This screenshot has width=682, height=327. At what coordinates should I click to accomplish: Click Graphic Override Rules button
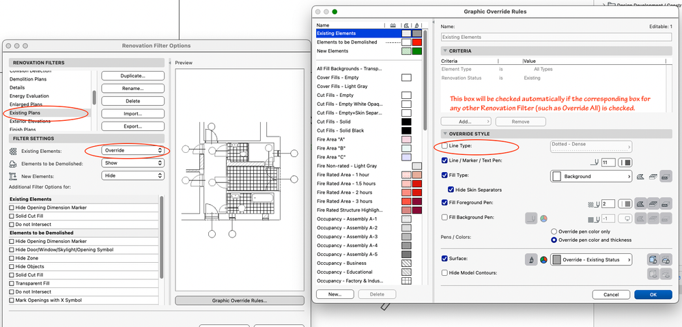coord(240,300)
